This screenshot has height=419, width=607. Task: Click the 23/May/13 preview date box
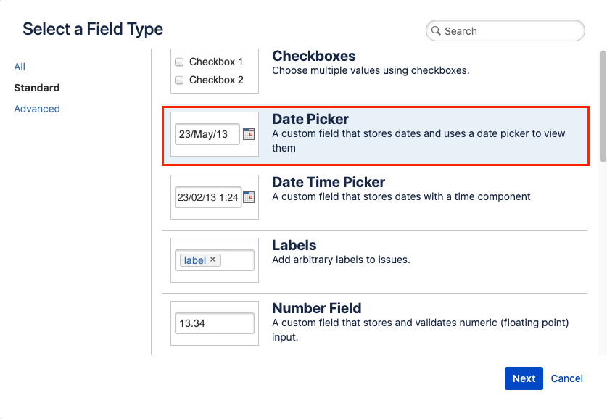click(207, 134)
